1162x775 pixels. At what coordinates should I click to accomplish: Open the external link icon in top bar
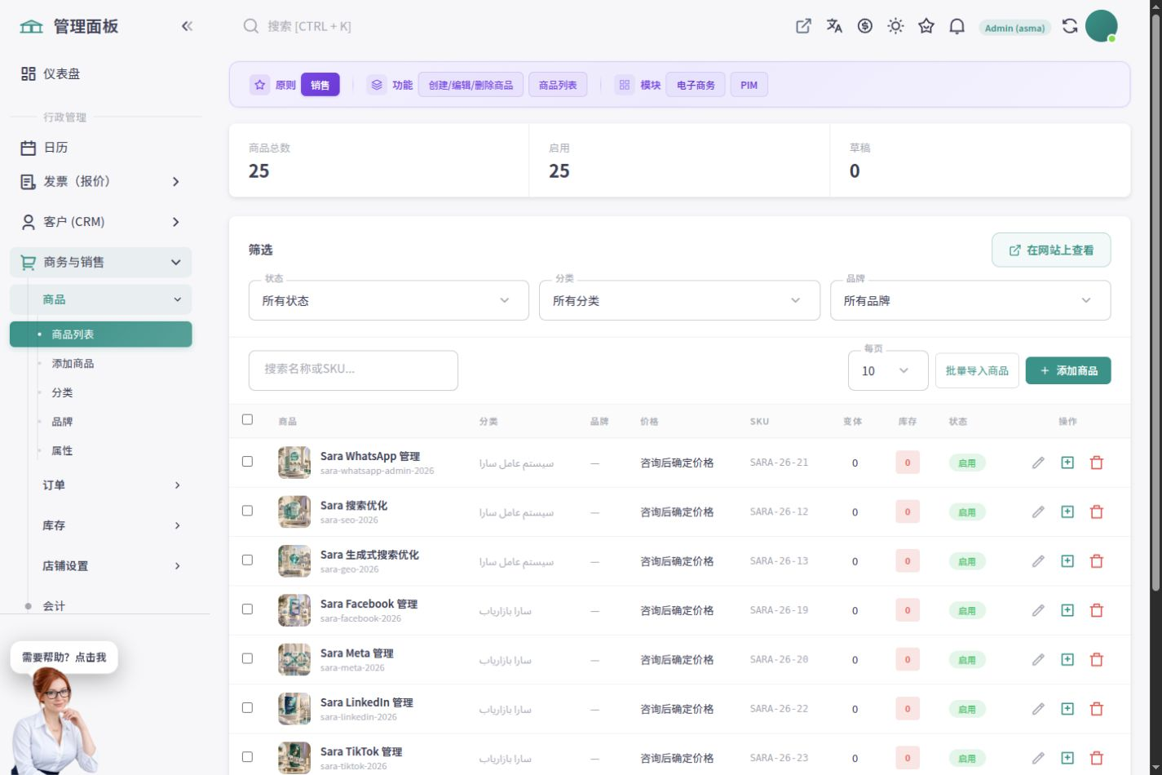tap(803, 26)
